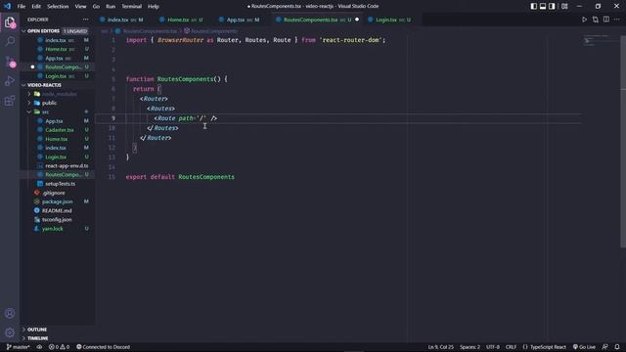Open Cadaster.tsx in the file tree

(59, 130)
